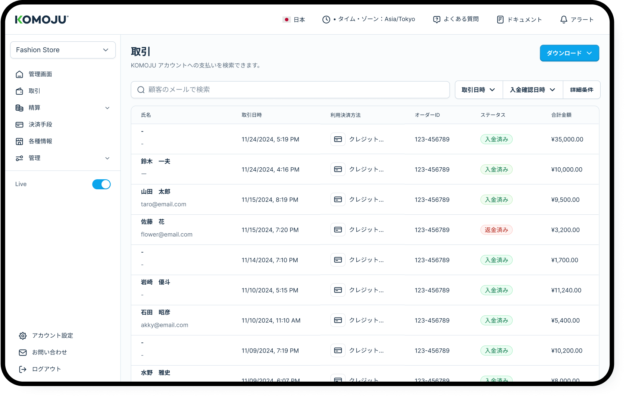Toggle the Live mode switch

pyautogui.click(x=101, y=184)
